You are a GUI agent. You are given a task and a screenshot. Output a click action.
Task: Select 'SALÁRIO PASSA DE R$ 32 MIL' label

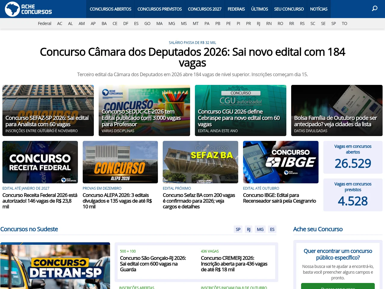point(192,43)
